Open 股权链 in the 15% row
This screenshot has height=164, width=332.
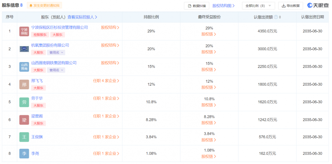click(209, 70)
